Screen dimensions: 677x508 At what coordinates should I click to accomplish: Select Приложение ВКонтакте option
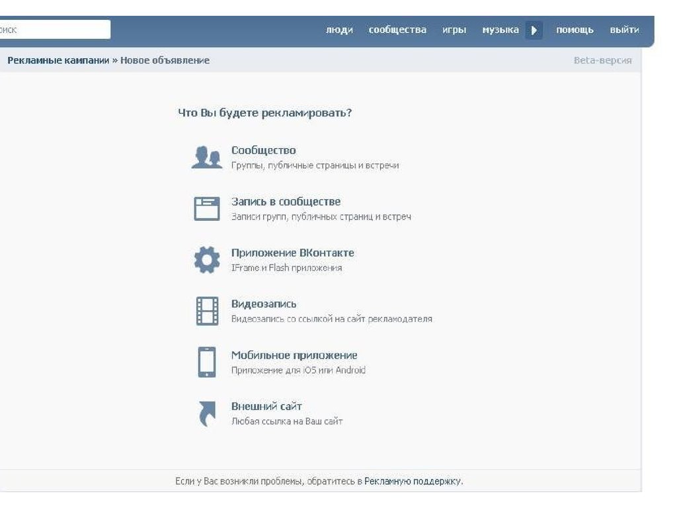pyautogui.click(x=293, y=253)
